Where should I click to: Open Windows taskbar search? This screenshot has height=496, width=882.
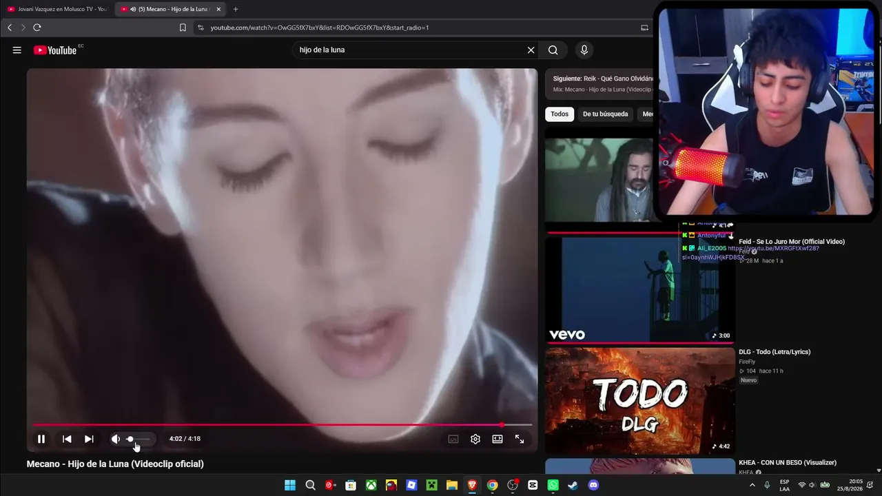click(310, 485)
